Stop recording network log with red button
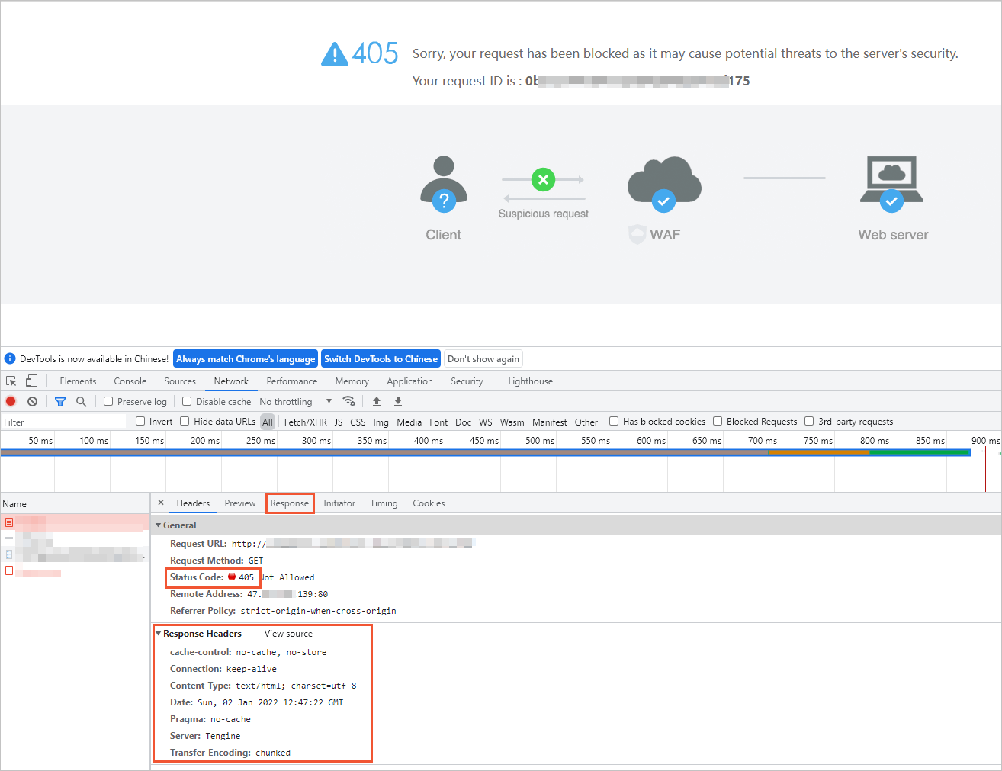The height and width of the screenshot is (771, 1002). pos(11,401)
